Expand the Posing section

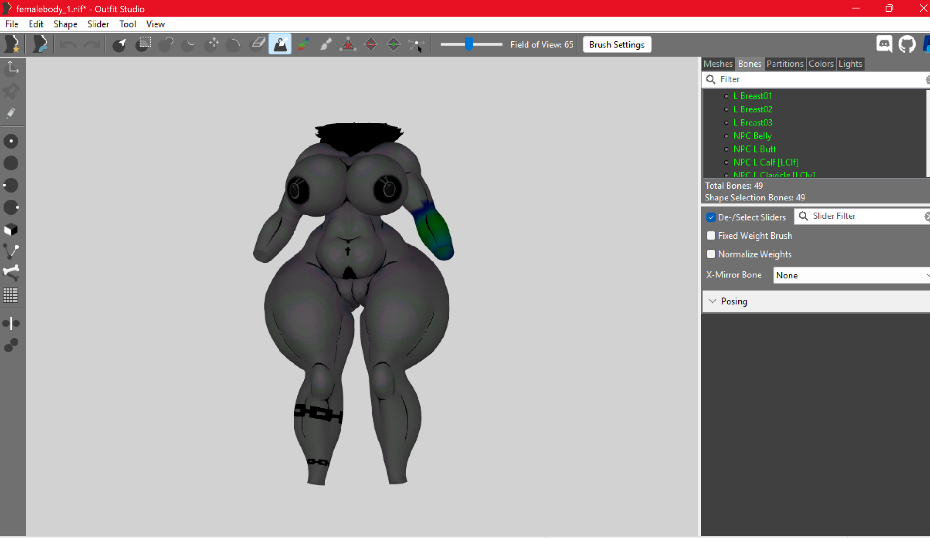point(816,301)
